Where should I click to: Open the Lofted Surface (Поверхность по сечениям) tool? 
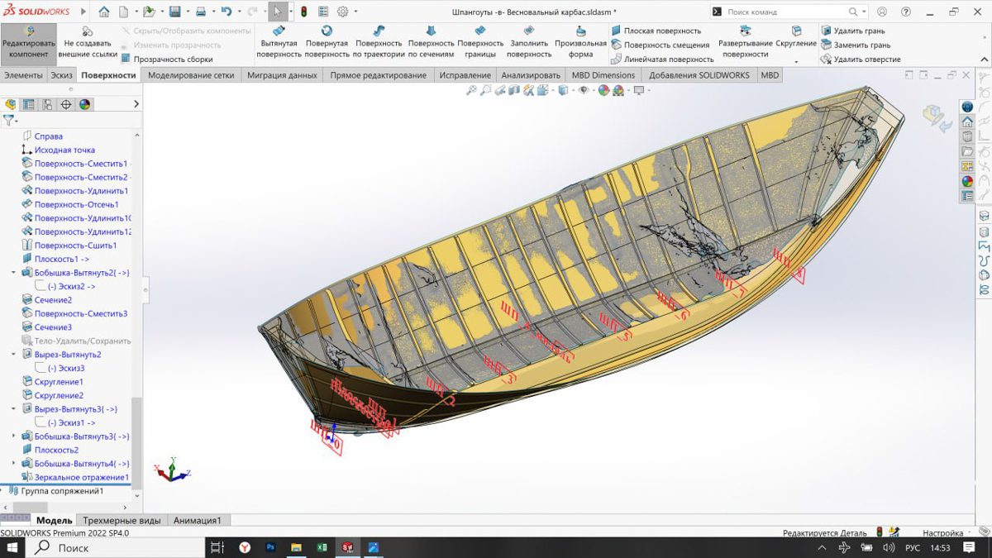click(431, 41)
